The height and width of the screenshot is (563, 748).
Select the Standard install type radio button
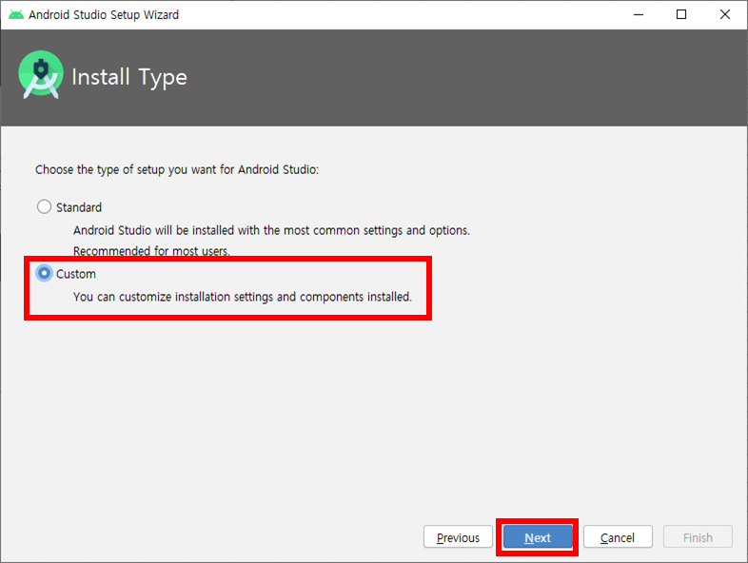45,207
